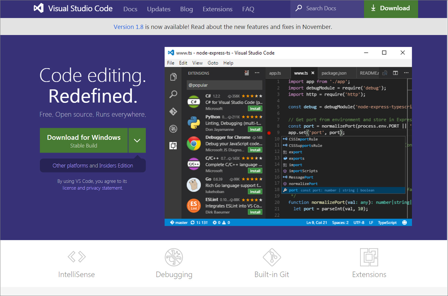Screen dimensions: 448x296
Task: Click the Visual Studio Code logo icon
Action: (39, 8)
